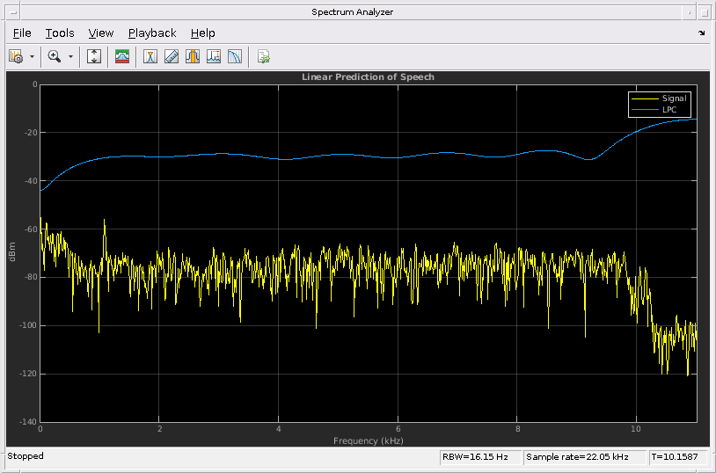Expand the Configuration Properties dropdown arrow
716x473 pixels.
[33, 56]
